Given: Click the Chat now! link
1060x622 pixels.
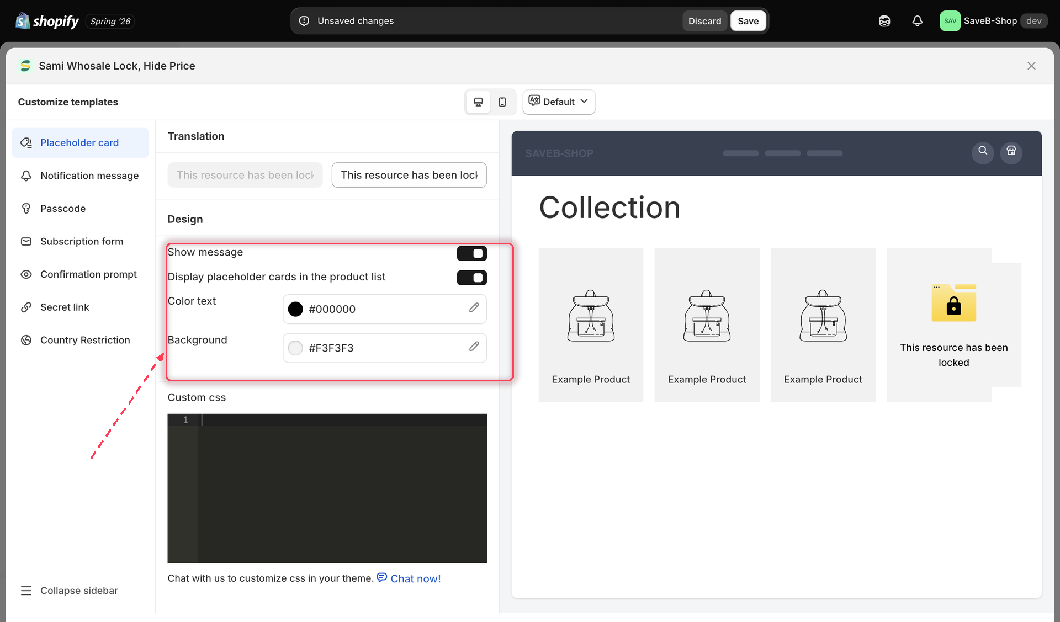Looking at the screenshot, I should point(416,578).
